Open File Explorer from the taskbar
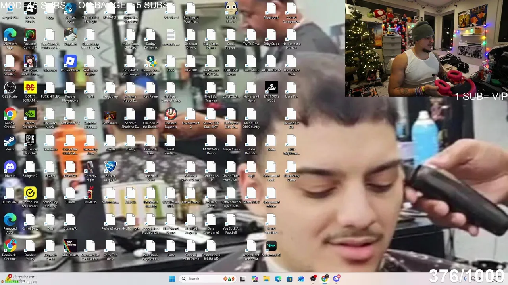508x285 pixels. click(266, 279)
